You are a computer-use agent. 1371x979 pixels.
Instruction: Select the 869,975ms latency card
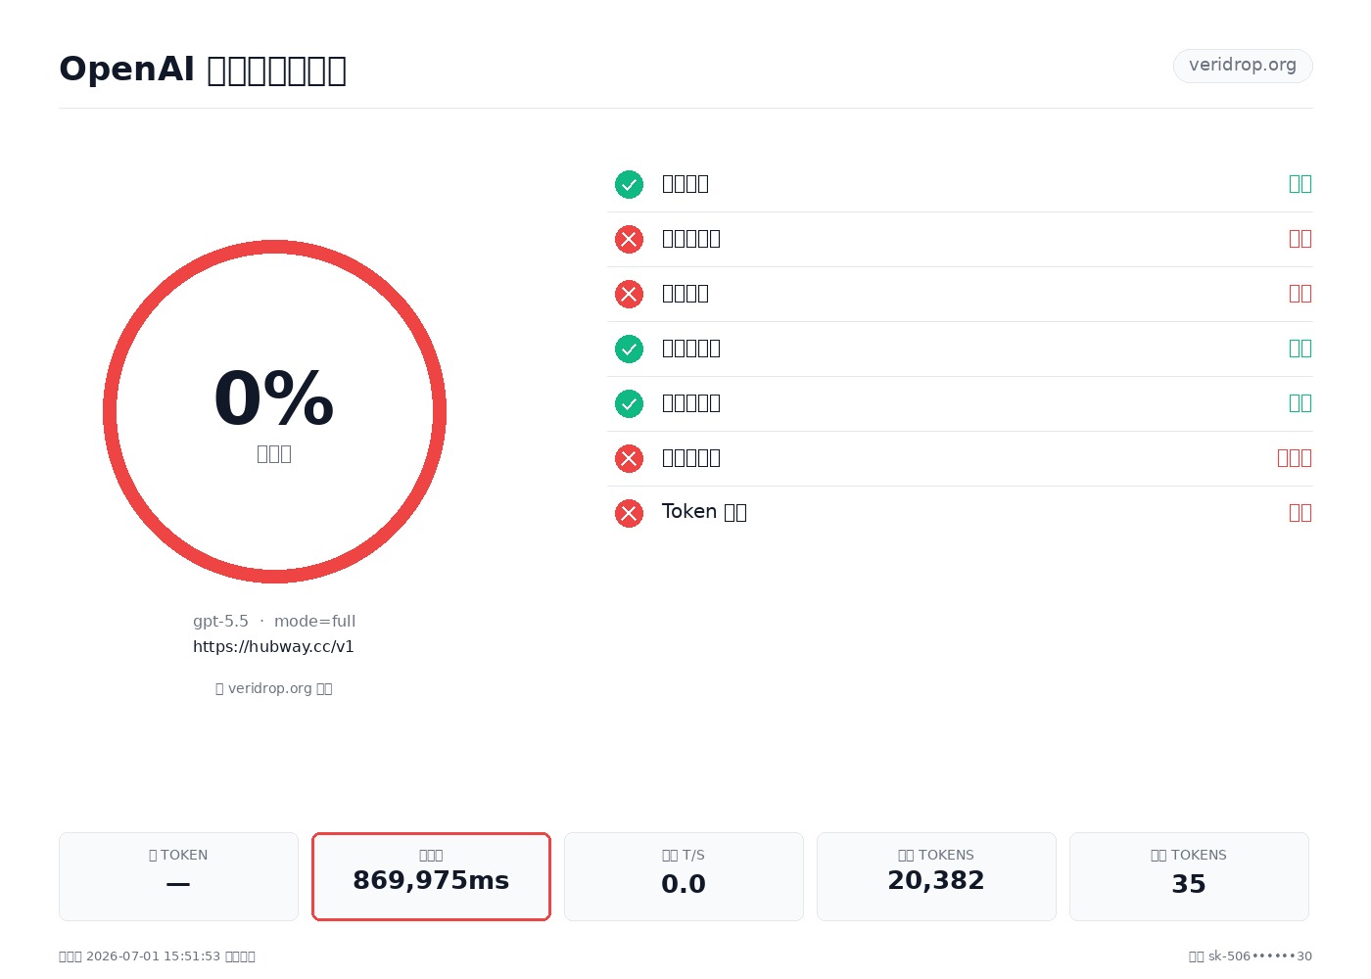[431, 876]
